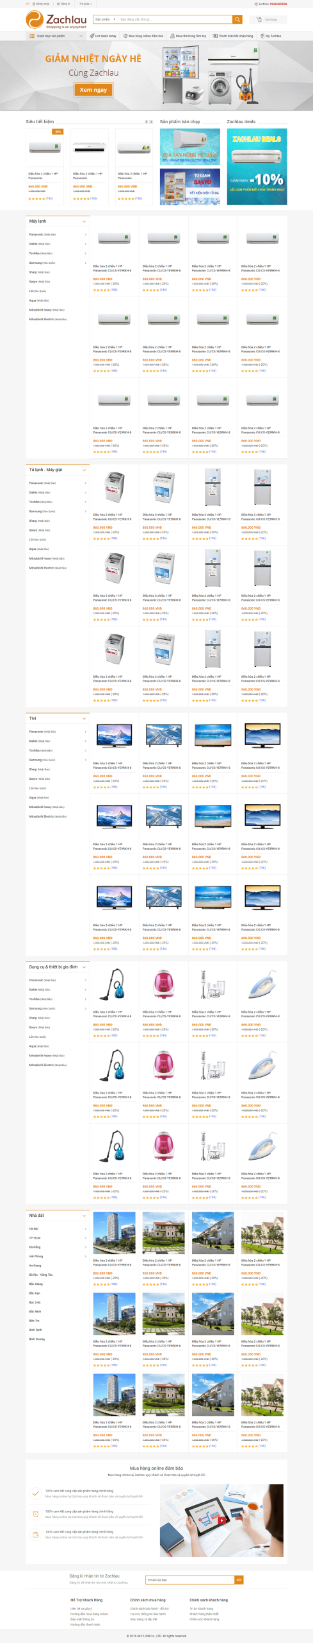Click the My Zachlau user icon
The width and height of the screenshot is (313, 1643).
262,36
